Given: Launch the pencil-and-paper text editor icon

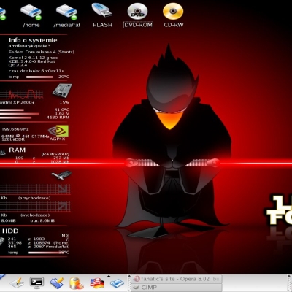Looking at the screenshot, I should 17,283.
